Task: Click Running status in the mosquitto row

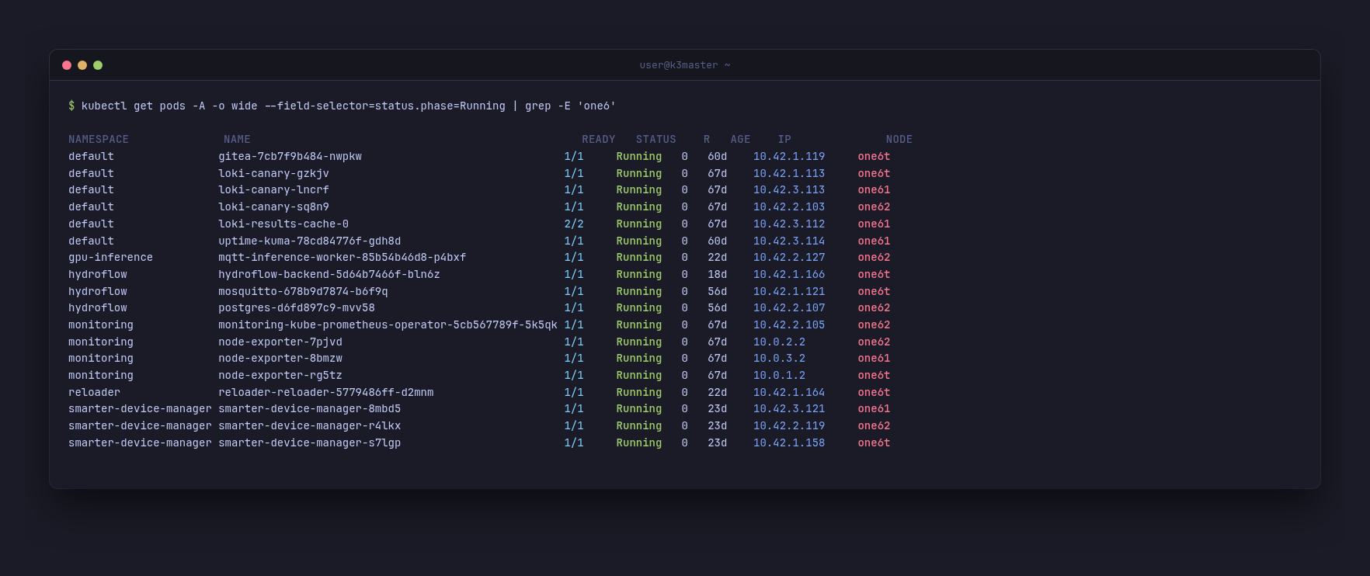Action: (x=639, y=292)
